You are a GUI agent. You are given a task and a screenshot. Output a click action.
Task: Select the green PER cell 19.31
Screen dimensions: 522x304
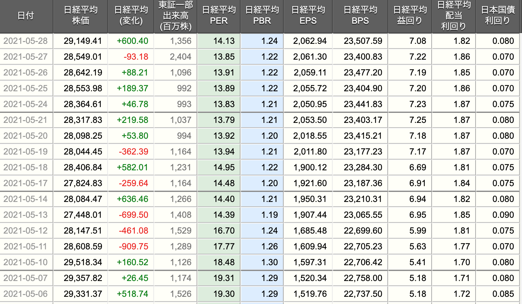[224, 278]
